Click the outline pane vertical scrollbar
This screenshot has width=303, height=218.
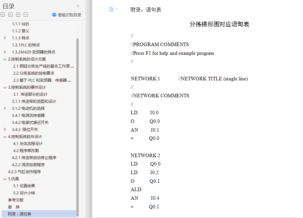coord(77,127)
